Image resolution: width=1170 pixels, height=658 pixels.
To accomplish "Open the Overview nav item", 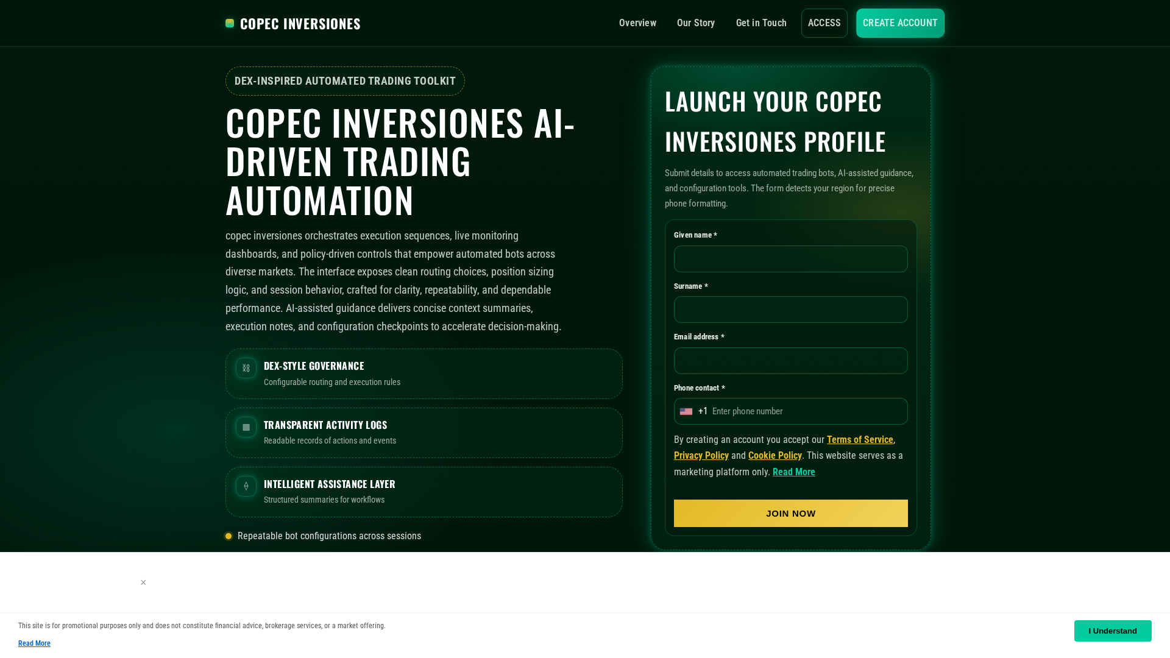I will [637, 23].
